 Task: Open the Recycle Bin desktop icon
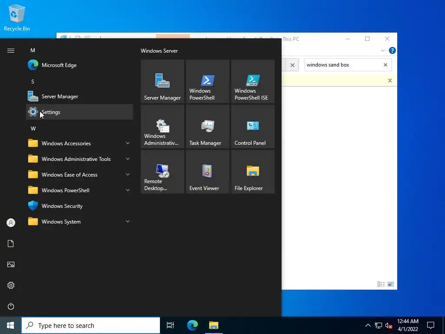point(17,17)
